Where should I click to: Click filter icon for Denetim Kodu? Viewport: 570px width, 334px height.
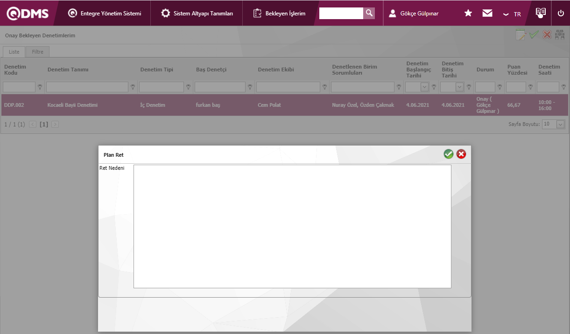pyautogui.click(x=40, y=87)
